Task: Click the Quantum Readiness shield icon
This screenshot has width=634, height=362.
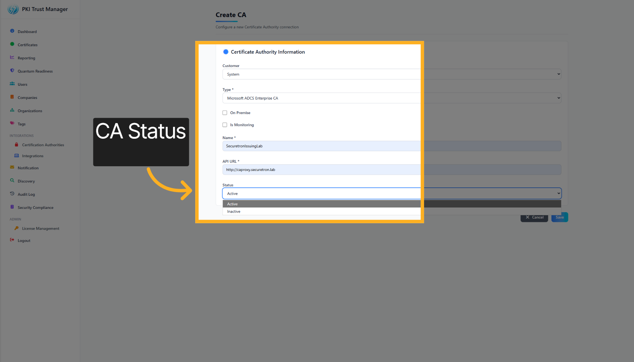Action: point(12,71)
